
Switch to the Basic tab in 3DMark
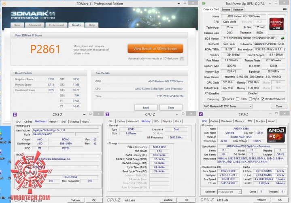(x=17, y=25)
